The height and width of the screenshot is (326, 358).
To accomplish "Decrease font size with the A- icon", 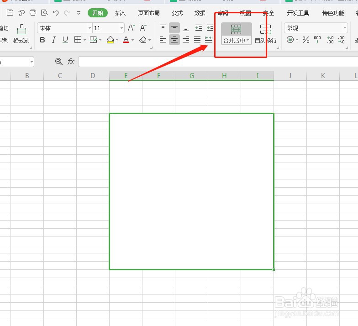I will [x=143, y=28].
